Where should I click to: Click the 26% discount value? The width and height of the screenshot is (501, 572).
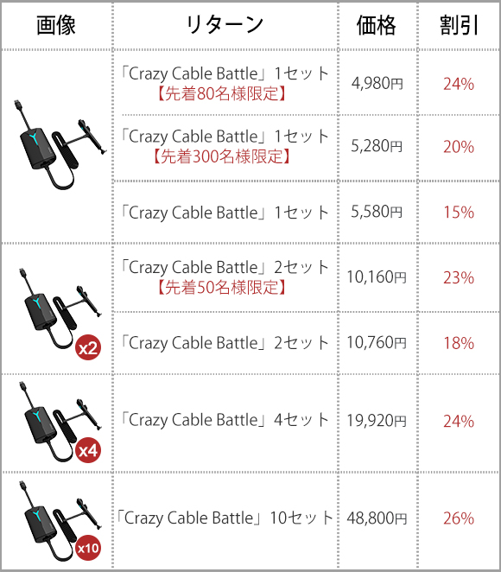459,518
